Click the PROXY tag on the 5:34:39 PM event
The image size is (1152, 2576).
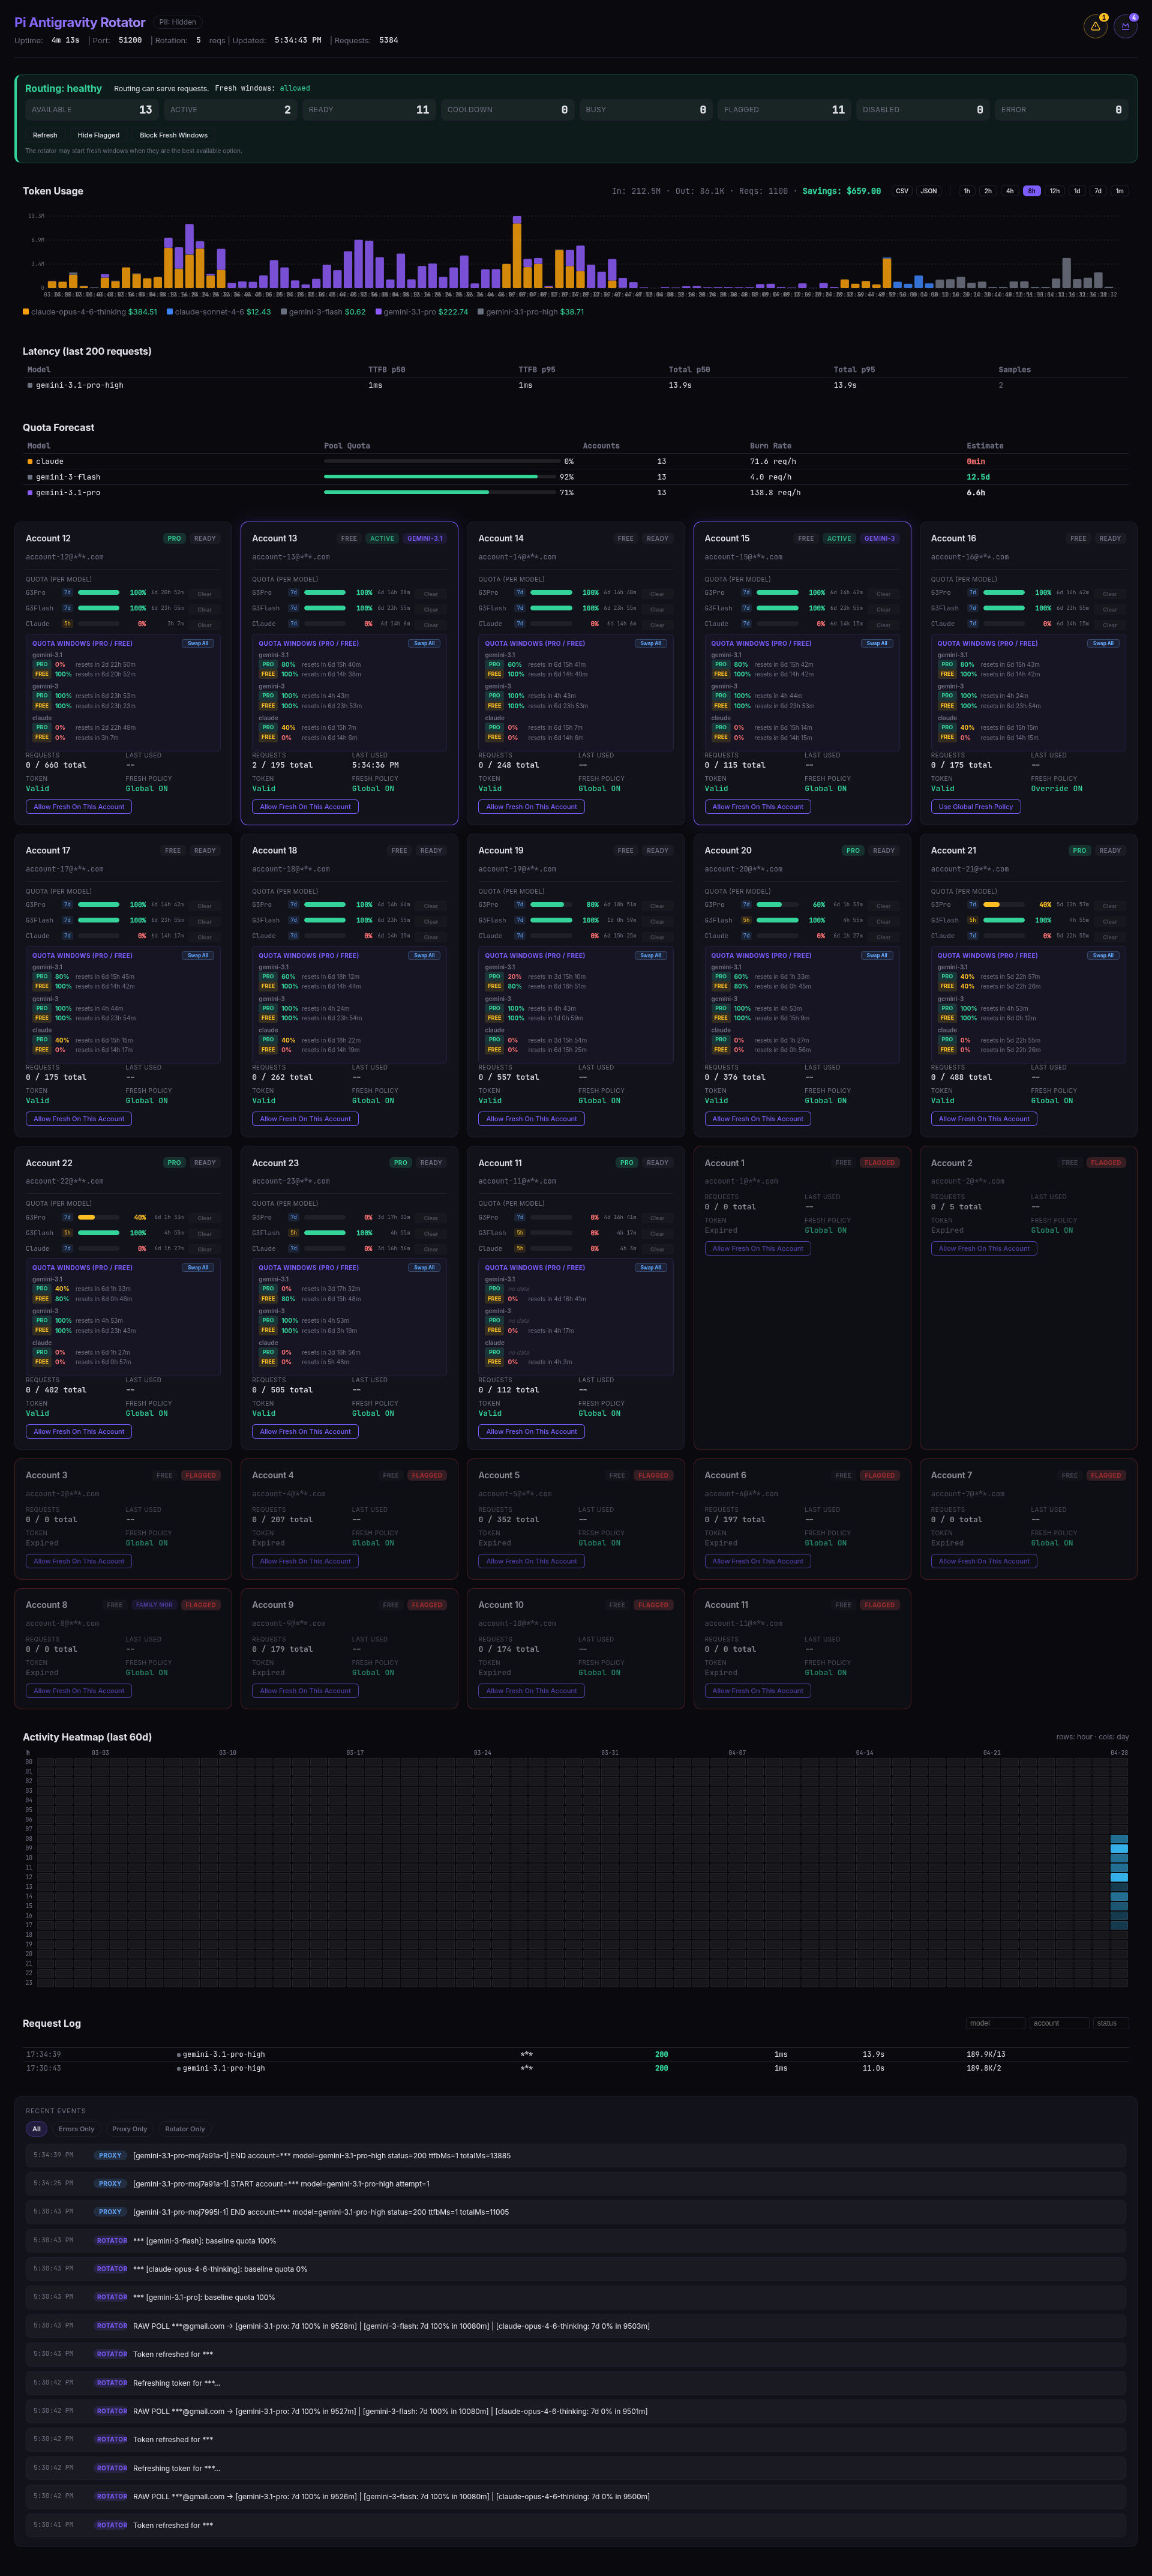tap(110, 2155)
